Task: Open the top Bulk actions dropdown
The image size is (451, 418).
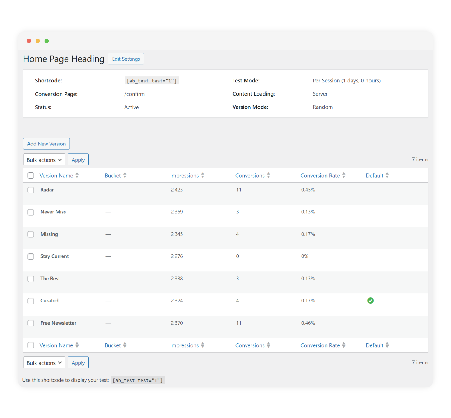Action: pos(44,160)
